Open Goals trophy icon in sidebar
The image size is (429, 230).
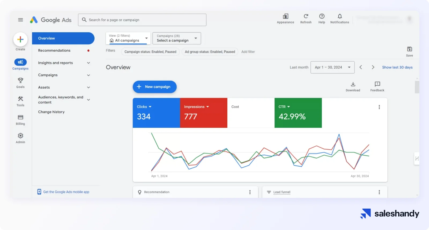coord(20,80)
